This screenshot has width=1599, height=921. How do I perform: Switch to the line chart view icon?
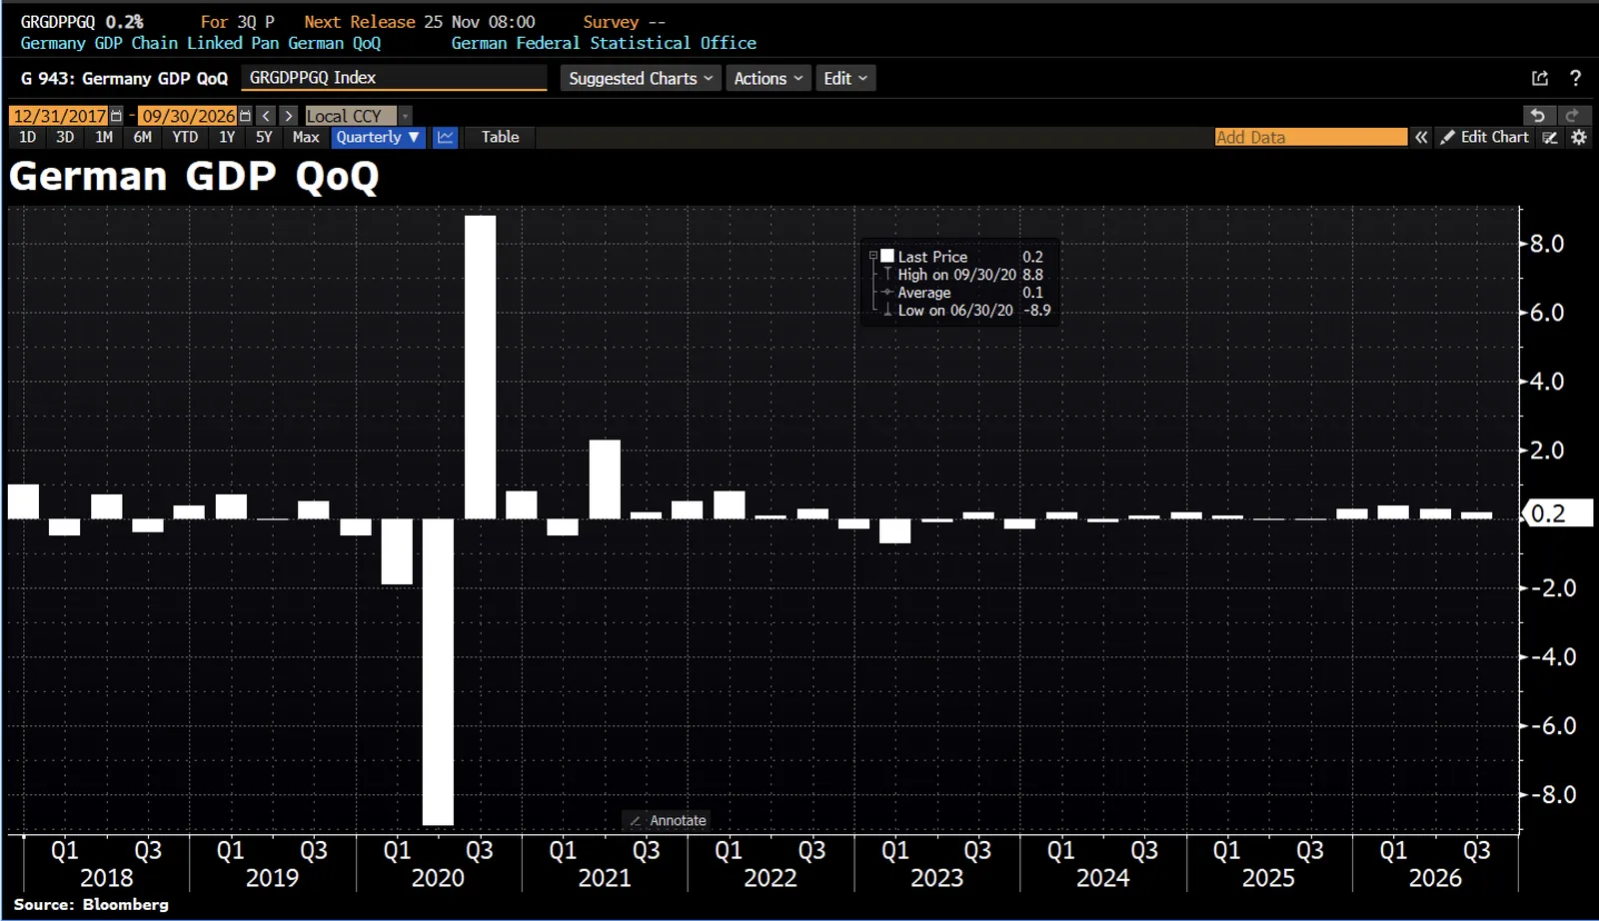[x=446, y=137]
